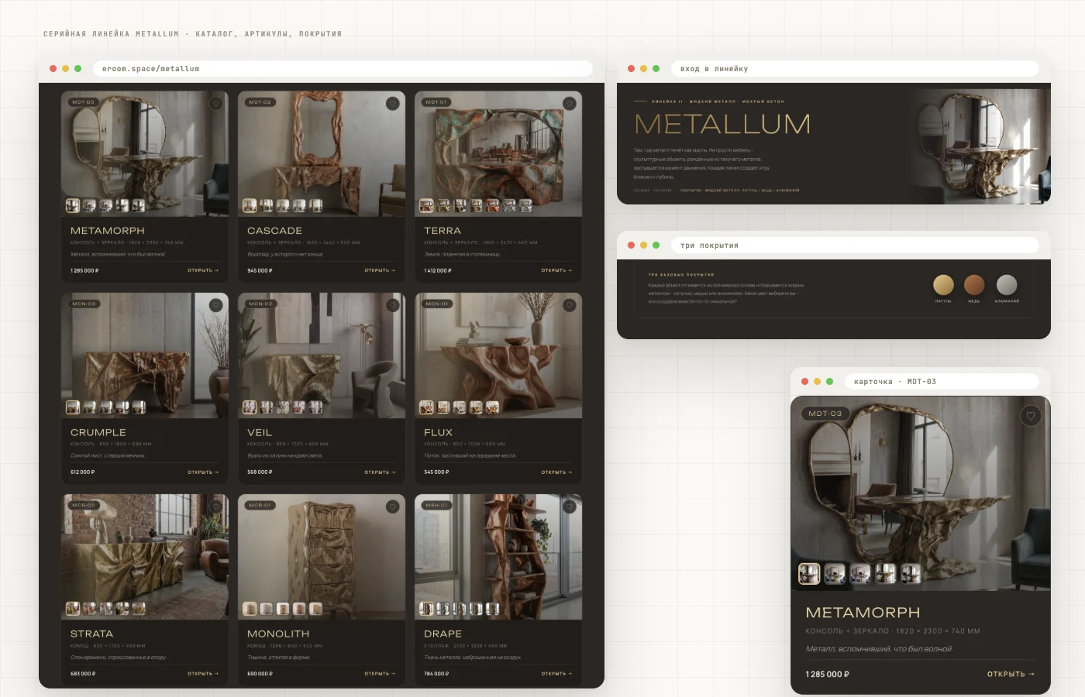1085x697 pixels.
Task: Select first thumbnail on the MONOLITH card
Action: 250,609
